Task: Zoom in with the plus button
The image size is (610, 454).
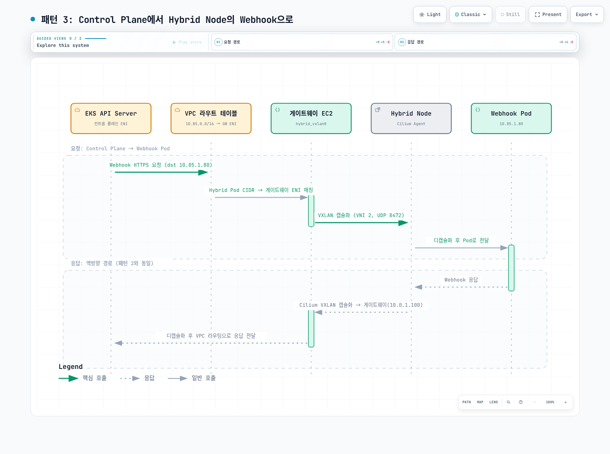Action: click(565, 402)
